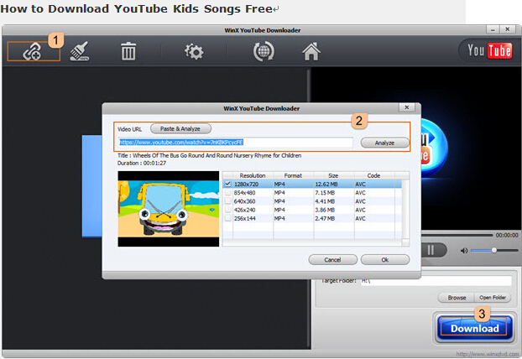The image size is (522, 359).
Task: Click the blue Download button
Action: 474,329
